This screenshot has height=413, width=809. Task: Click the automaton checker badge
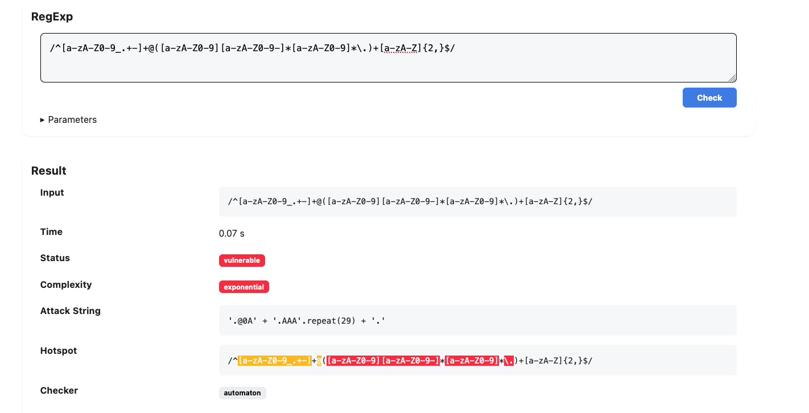242,393
